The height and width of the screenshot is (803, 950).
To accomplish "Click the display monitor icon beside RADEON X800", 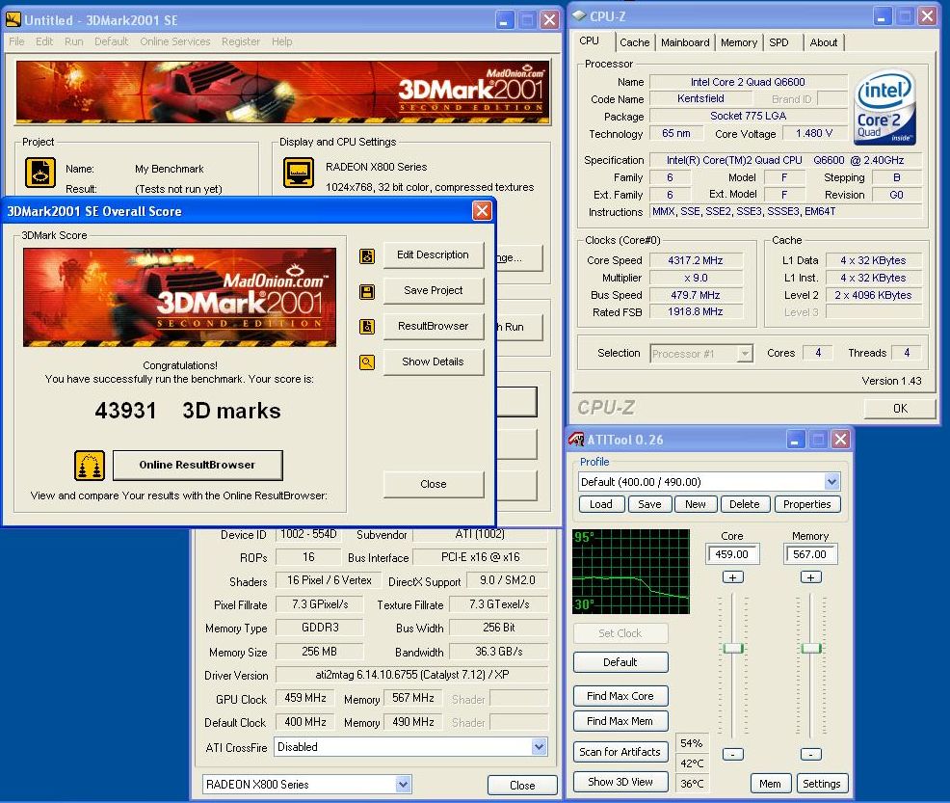I will [299, 173].
